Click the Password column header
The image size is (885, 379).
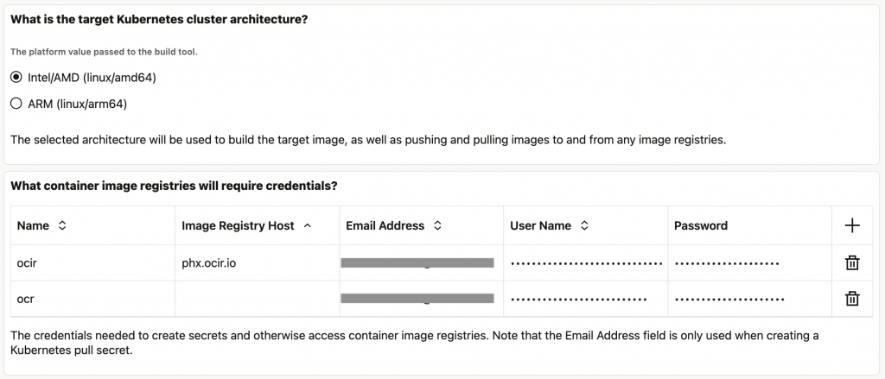pos(701,225)
